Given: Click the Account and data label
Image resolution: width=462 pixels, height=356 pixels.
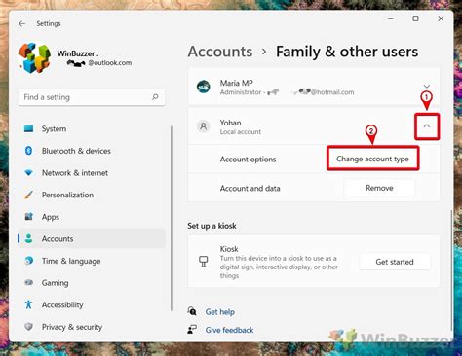Looking at the screenshot, I should pyautogui.click(x=250, y=188).
